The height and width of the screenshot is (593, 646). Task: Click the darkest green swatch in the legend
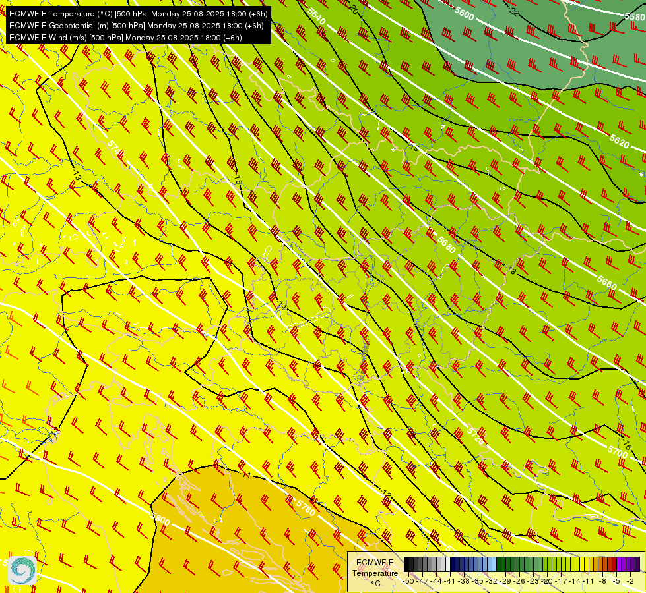click(x=499, y=564)
